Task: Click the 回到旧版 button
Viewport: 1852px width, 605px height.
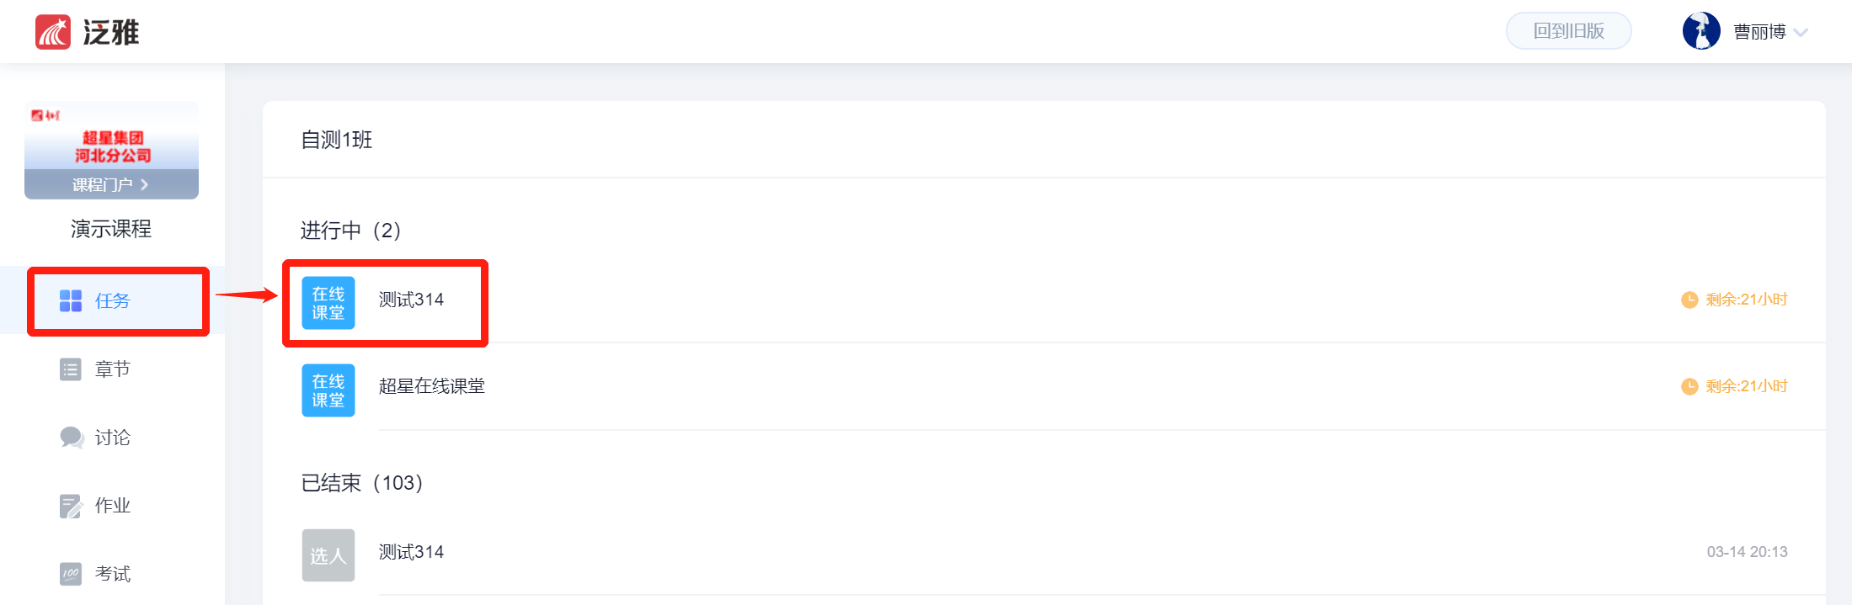Action: point(1568,31)
